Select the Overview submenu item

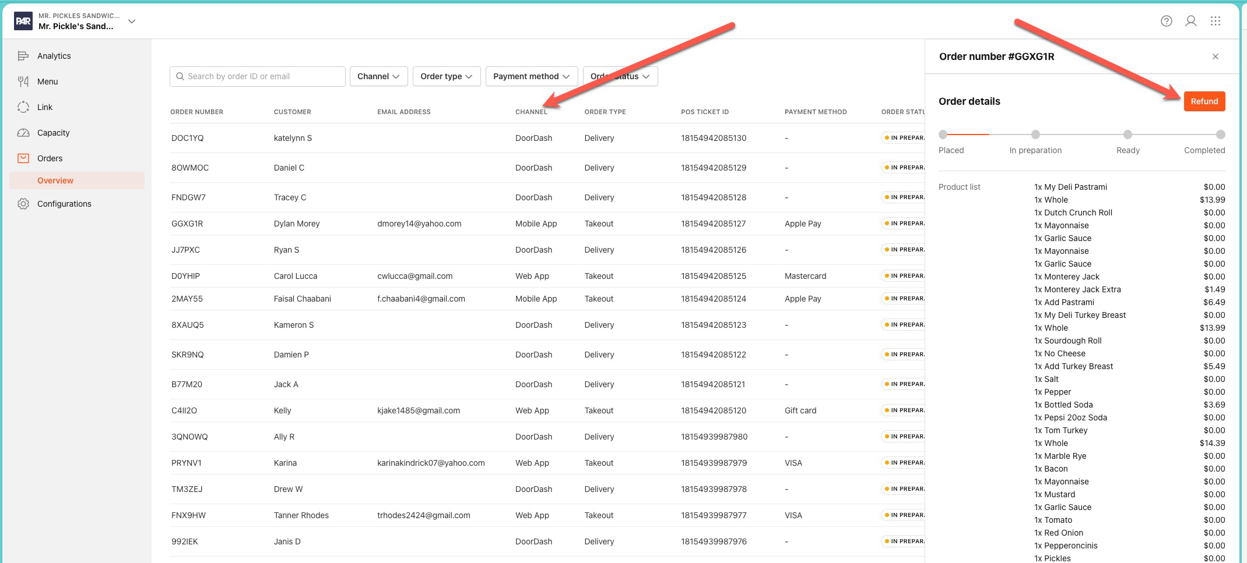tap(55, 180)
